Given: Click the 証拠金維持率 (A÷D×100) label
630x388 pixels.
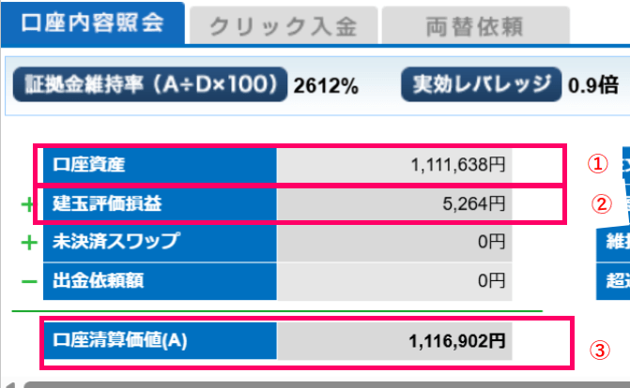Looking at the screenshot, I should coord(148,86).
